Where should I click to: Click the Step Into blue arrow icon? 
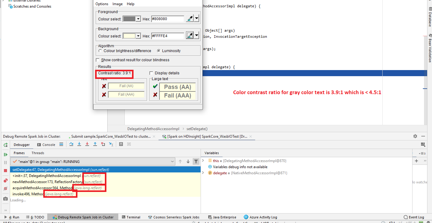pyautogui.click(x=79, y=144)
